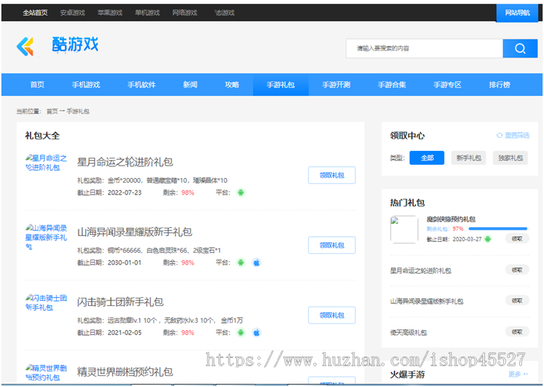
Task: Click the 截止日期 2022-07-23 text
Action: [109, 192]
